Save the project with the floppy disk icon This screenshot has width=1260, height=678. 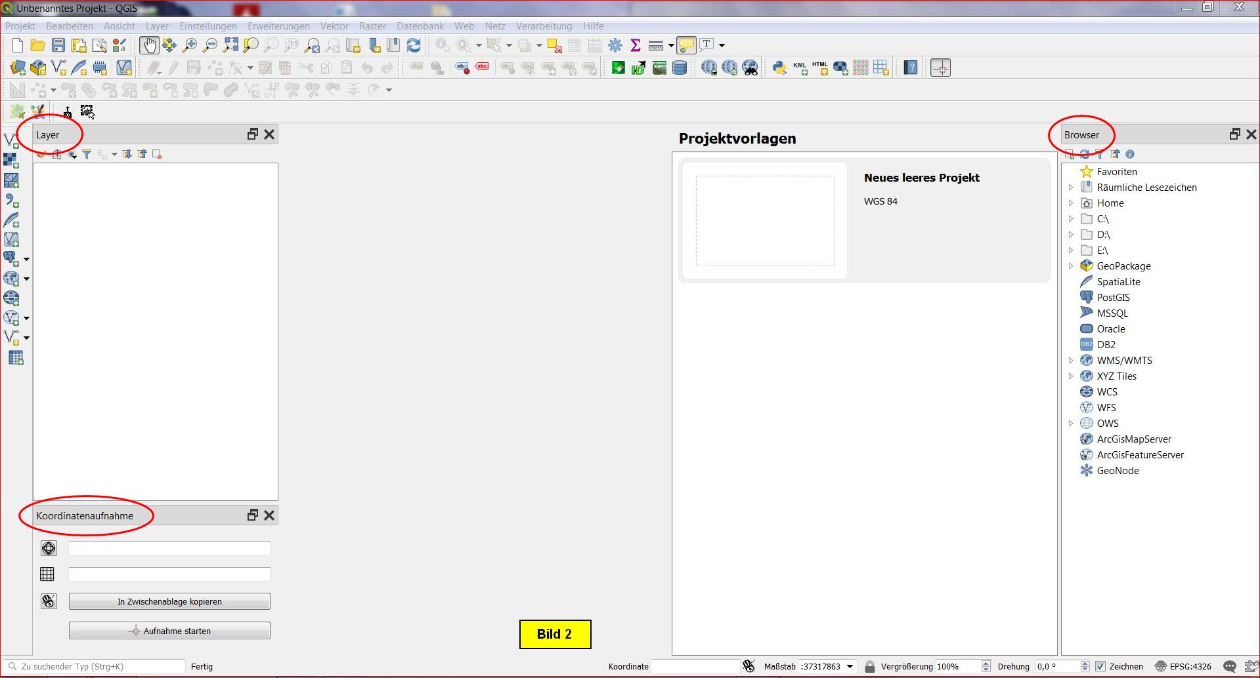(58, 45)
